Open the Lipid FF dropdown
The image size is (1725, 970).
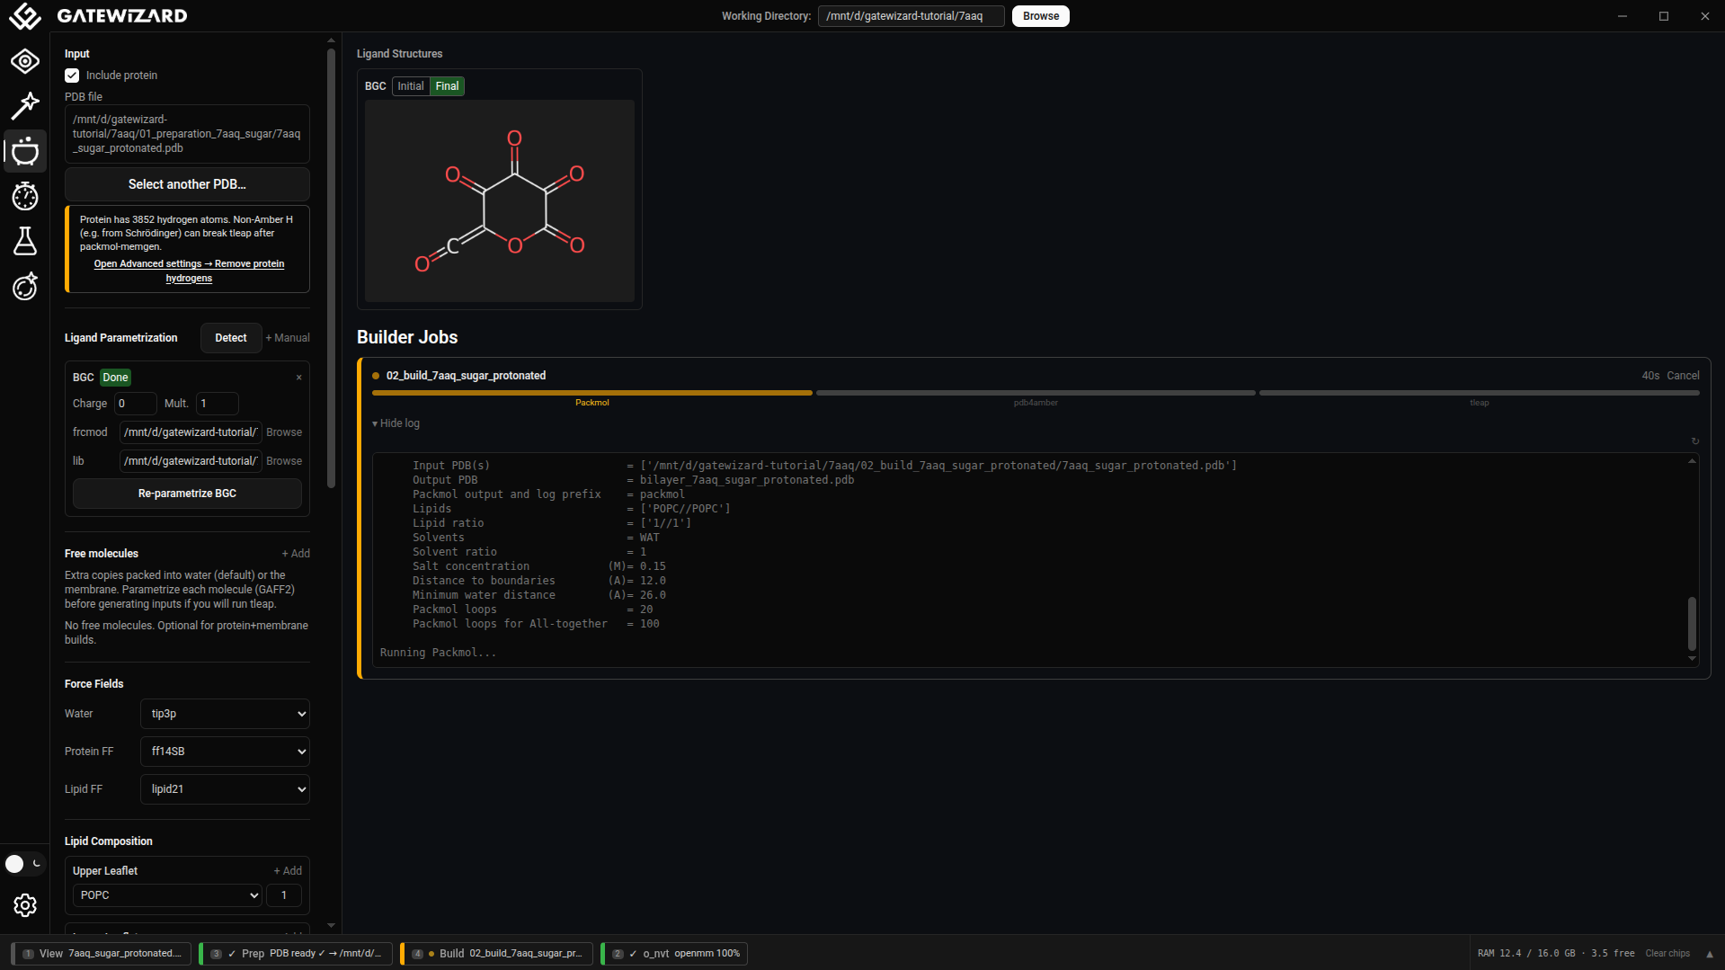[x=225, y=789]
